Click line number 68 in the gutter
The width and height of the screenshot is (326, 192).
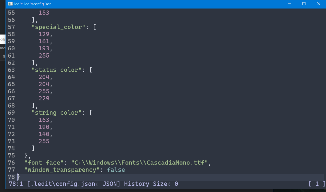click(12, 105)
